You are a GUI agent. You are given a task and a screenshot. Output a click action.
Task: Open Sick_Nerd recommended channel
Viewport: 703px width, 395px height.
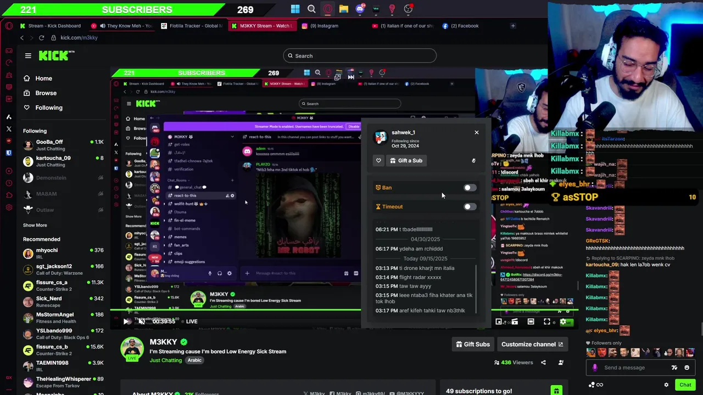click(63, 301)
